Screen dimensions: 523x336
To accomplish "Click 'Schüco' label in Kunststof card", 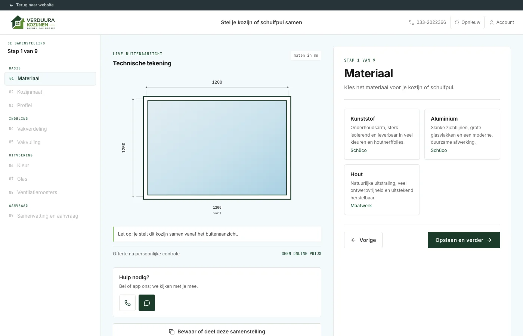I will coord(359,150).
